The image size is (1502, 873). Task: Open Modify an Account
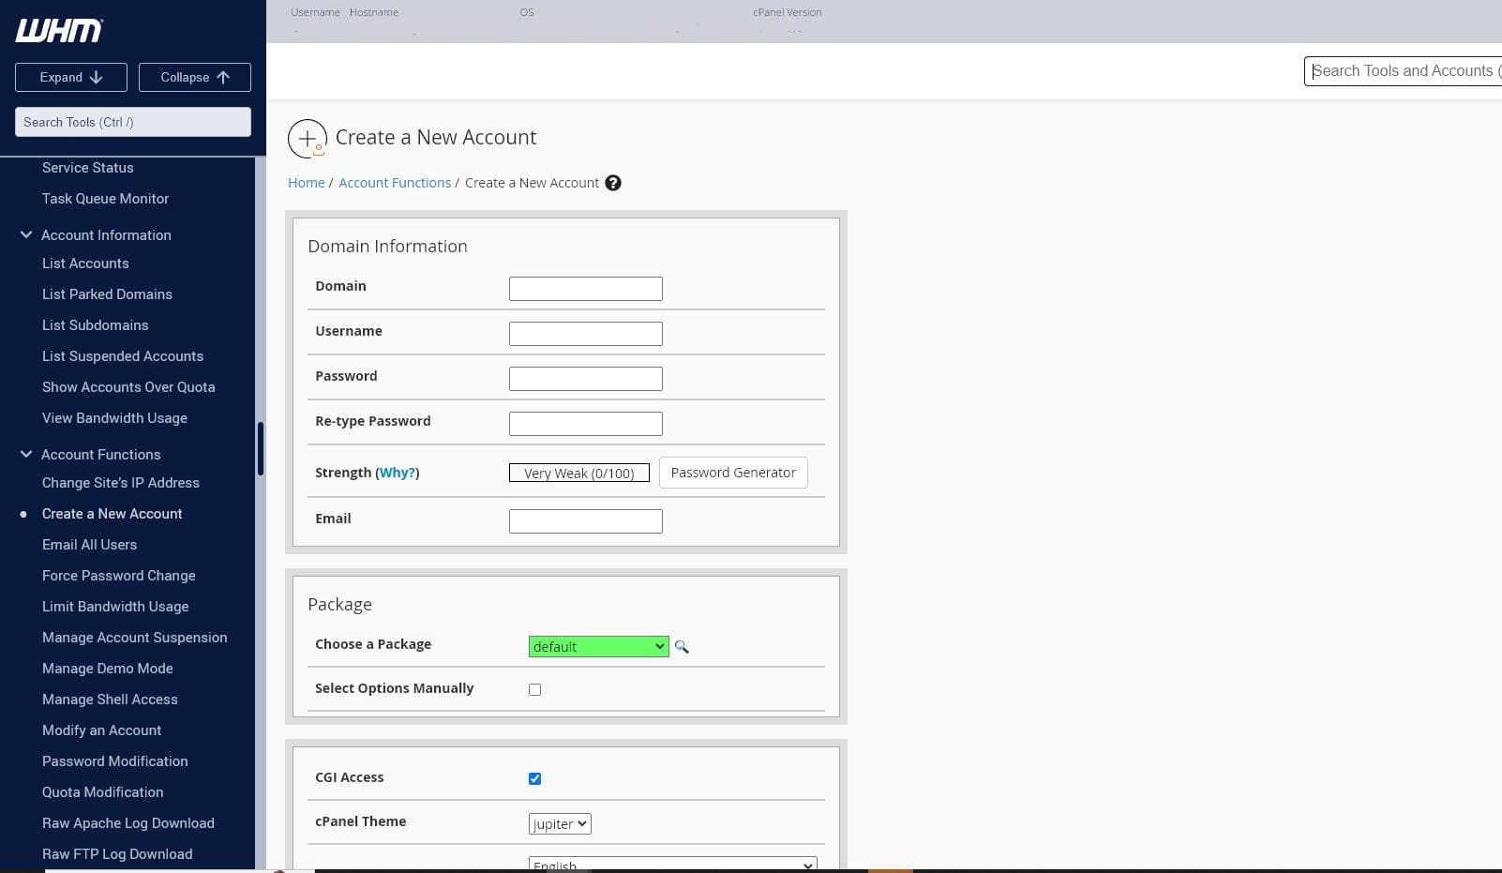pyautogui.click(x=101, y=730)
